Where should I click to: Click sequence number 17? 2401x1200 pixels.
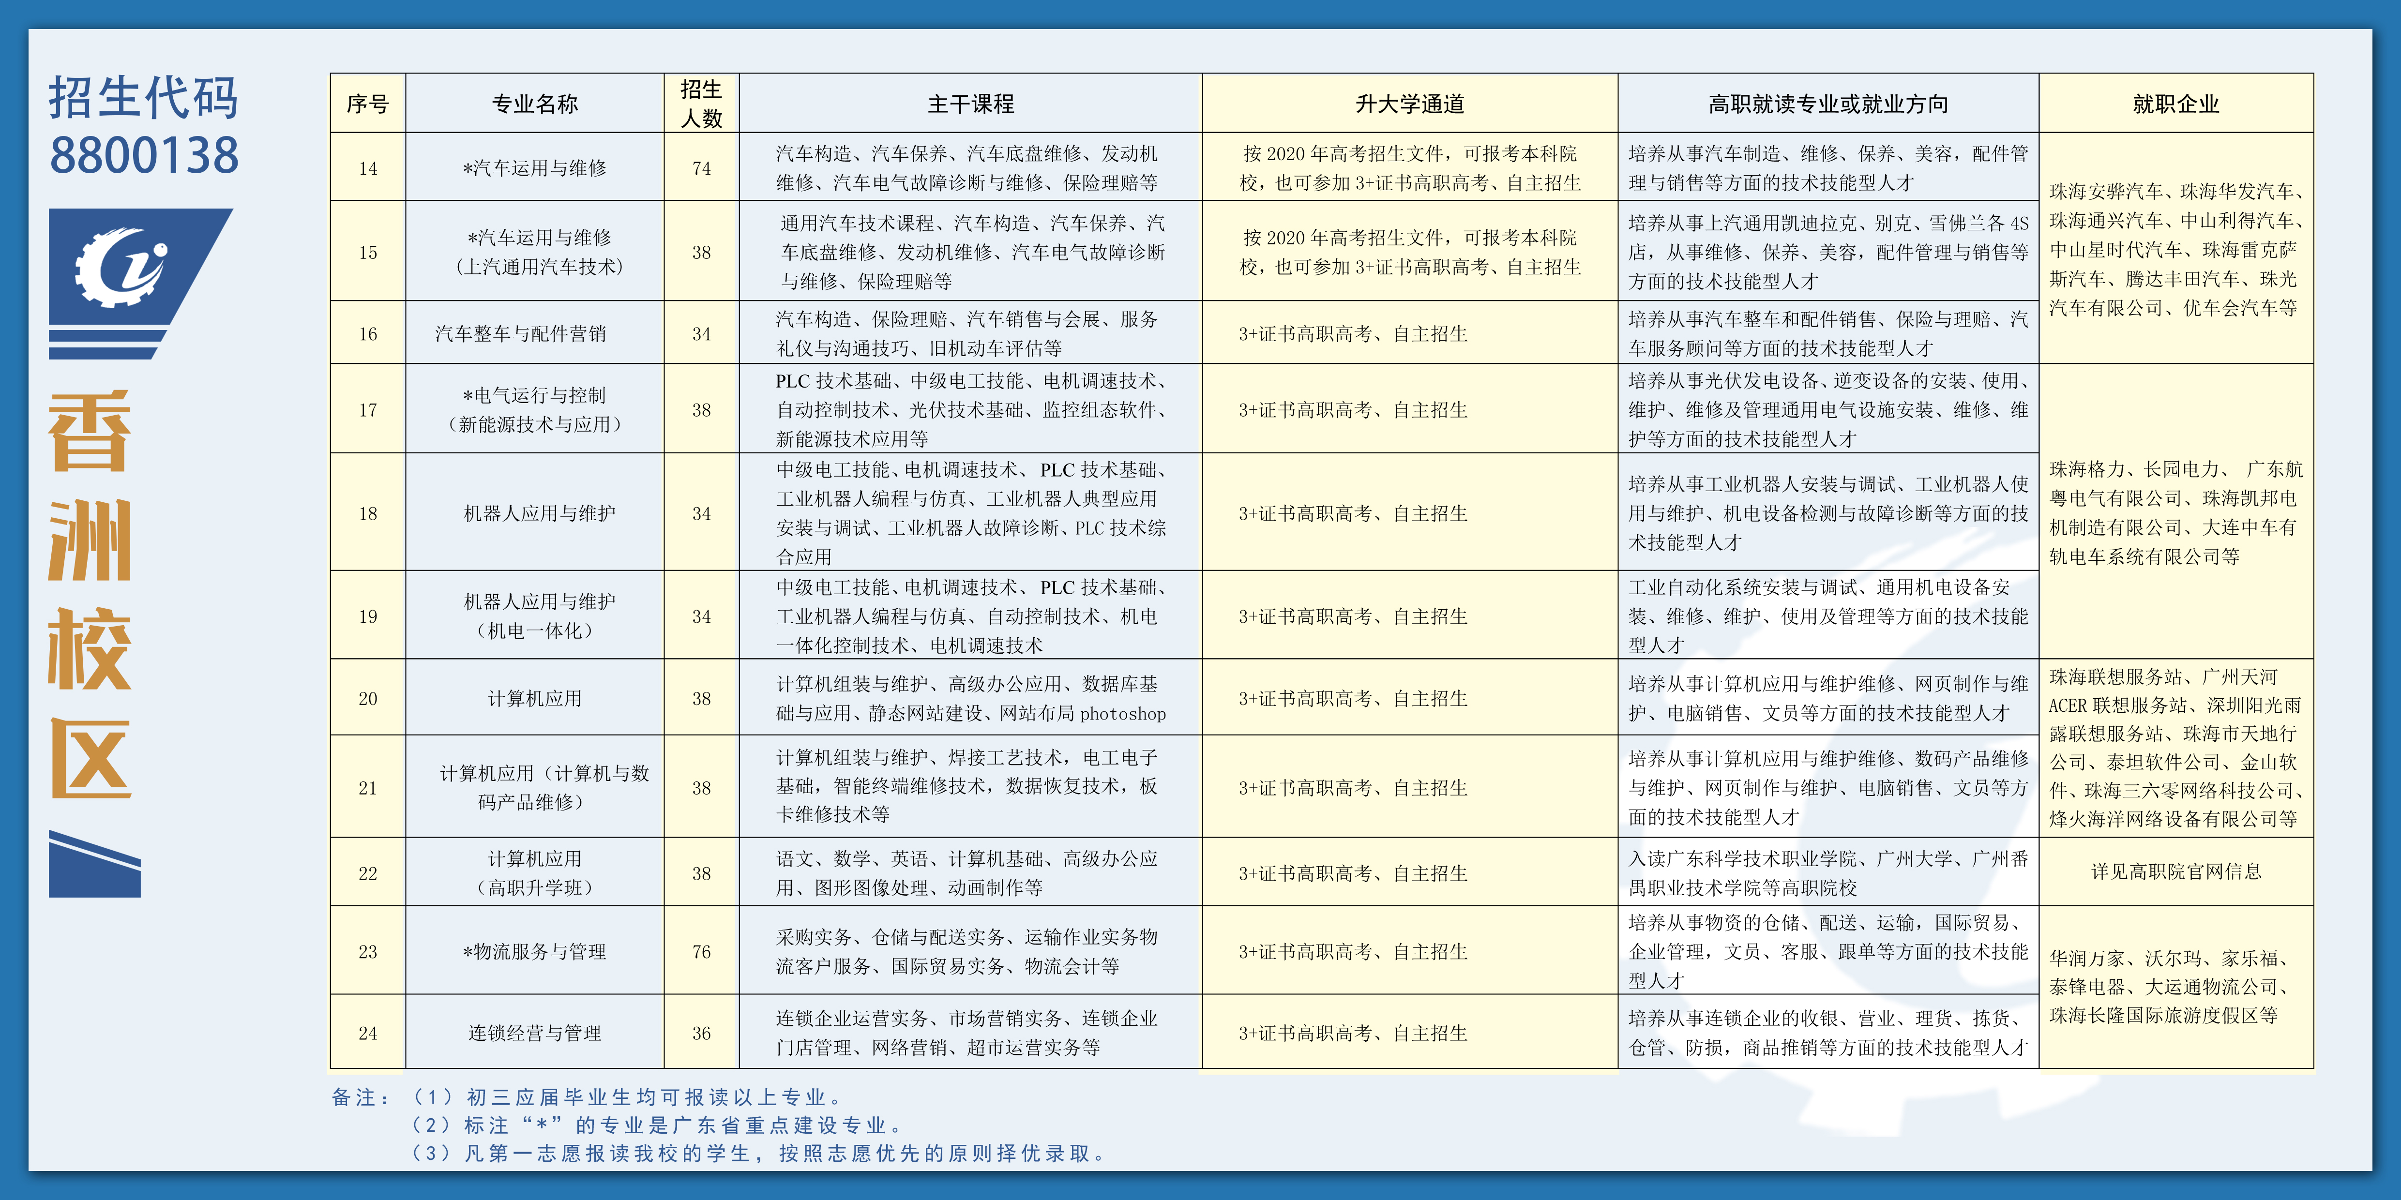coord(367,409)
